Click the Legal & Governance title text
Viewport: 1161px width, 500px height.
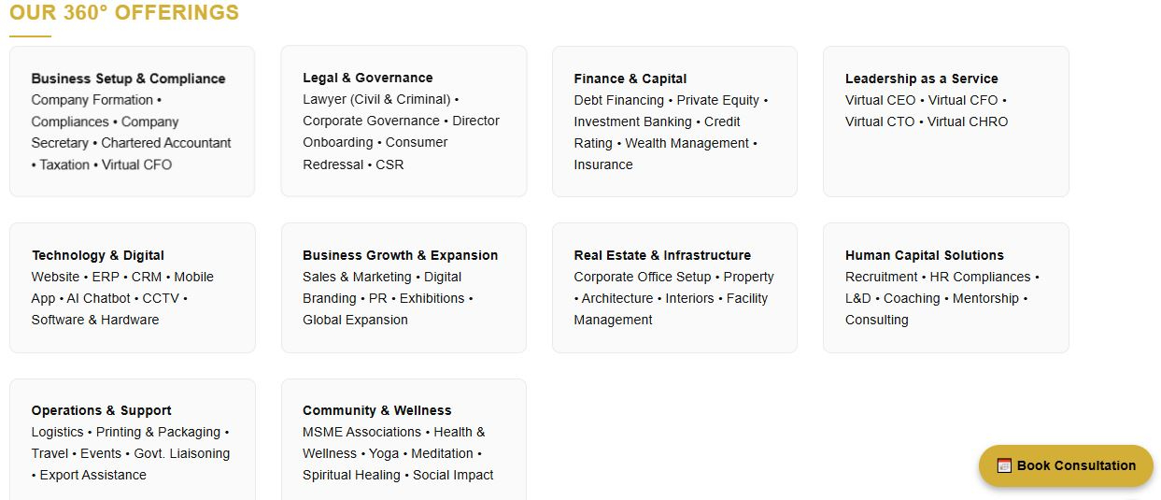[368, 78]
